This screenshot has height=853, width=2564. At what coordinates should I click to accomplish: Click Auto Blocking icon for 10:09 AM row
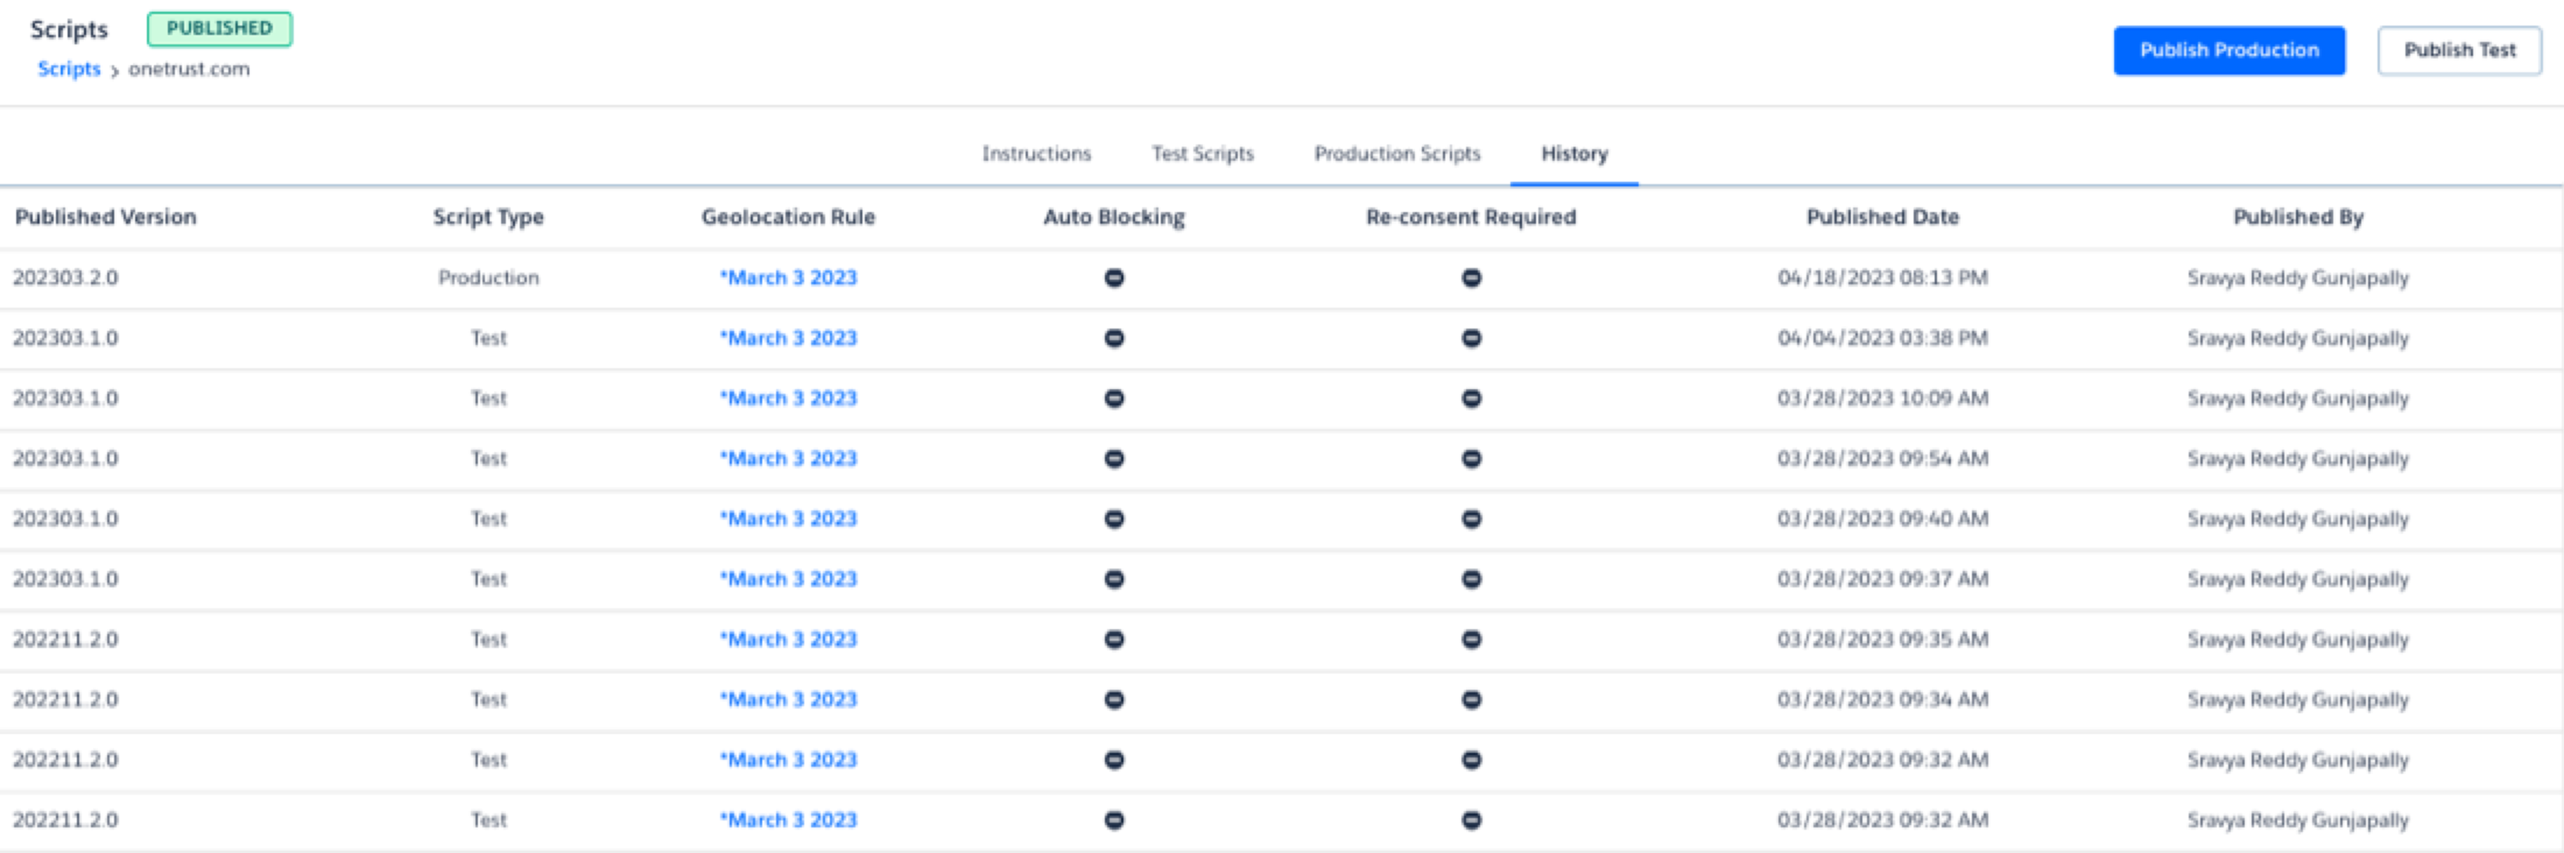(x=1114, y=398)
